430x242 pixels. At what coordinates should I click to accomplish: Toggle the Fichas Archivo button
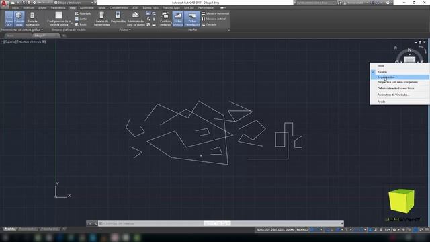pyautogui.click(x=177, y=19)
